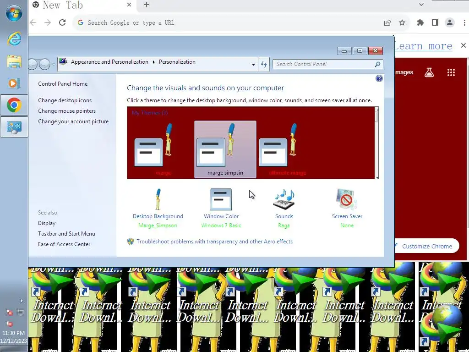
Task: Click the Control Panel back arrow
Action: [x=33, y=64]
